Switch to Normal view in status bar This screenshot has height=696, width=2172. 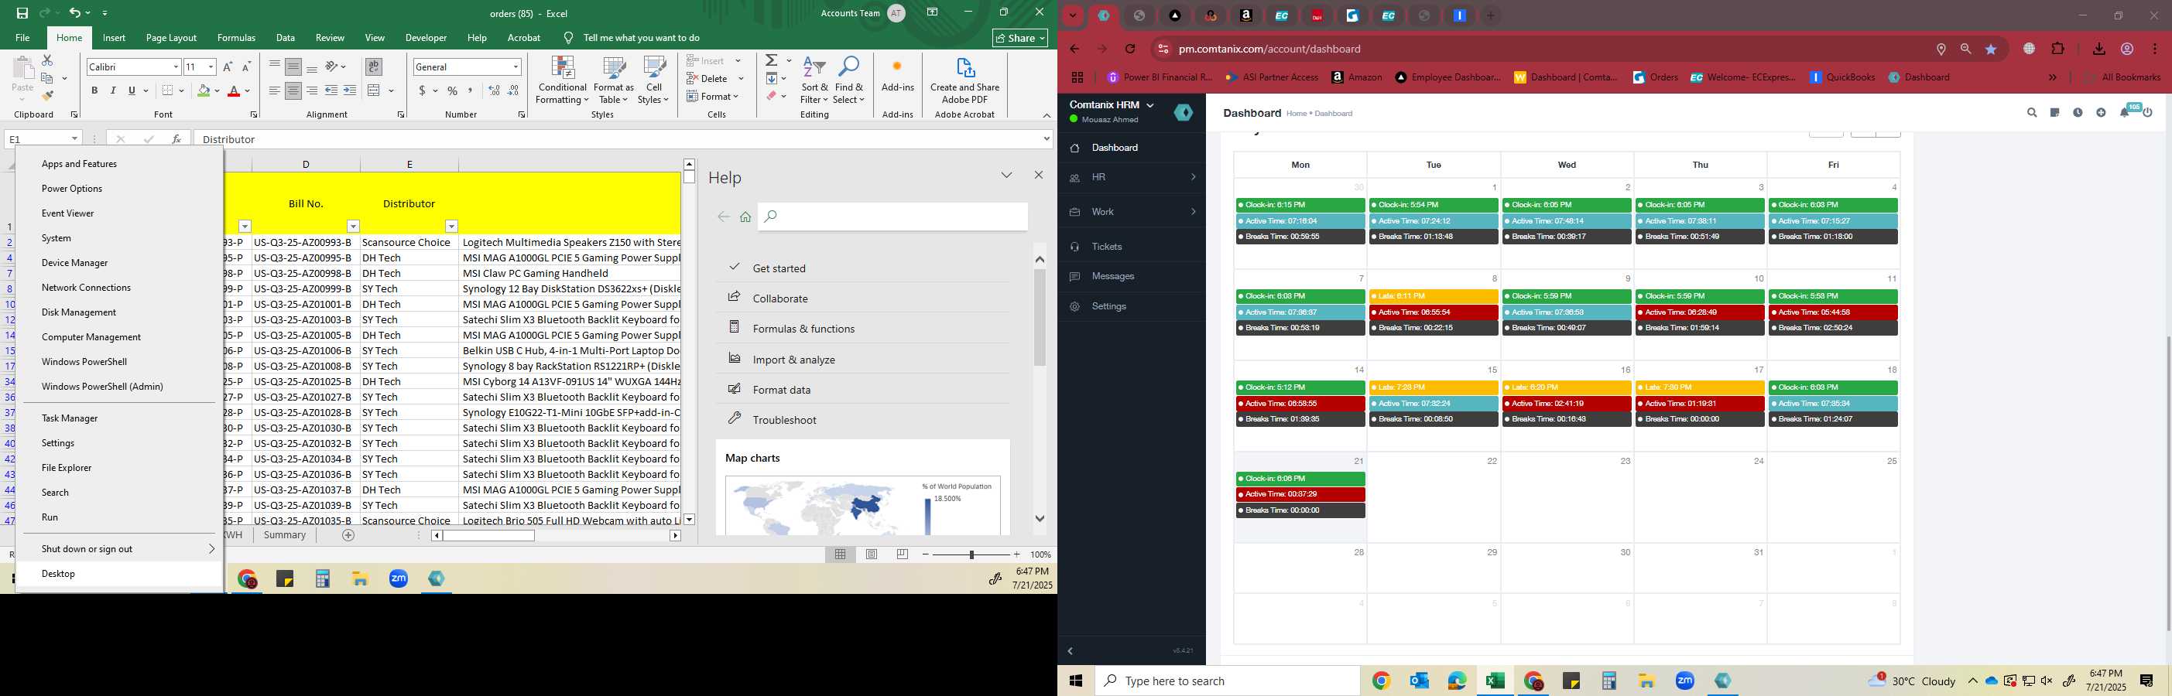click(841, 554)
